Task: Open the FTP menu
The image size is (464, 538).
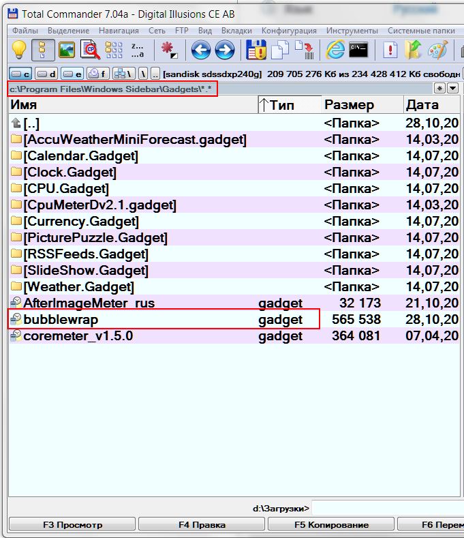Action: [181, 31]
